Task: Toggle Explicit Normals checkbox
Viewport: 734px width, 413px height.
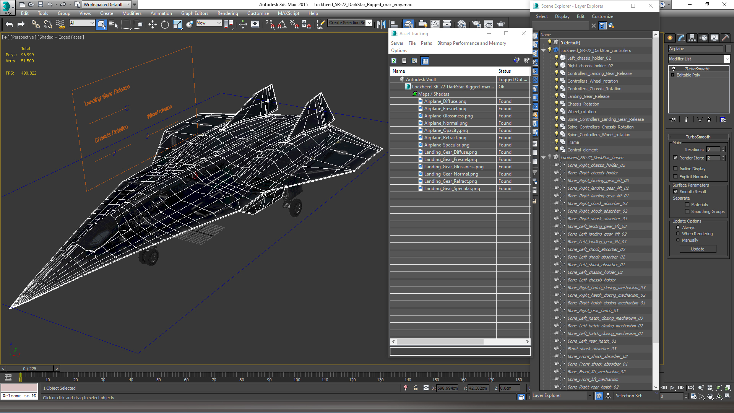Action: tap(676, 177)
